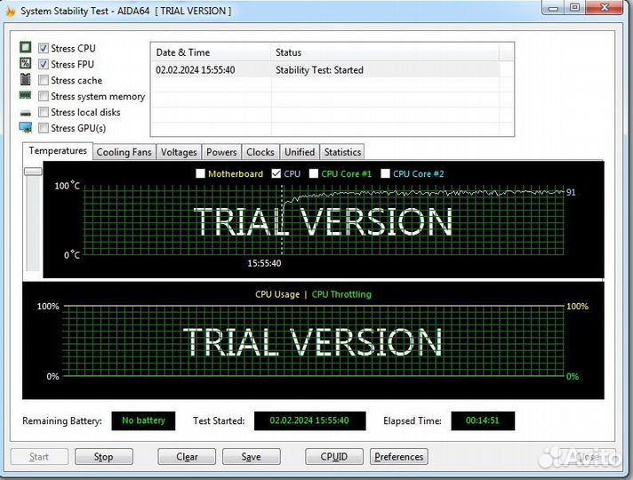The image size is (633, 480).
Task: Click the Date & Time column header
Action: coord(211,52)
